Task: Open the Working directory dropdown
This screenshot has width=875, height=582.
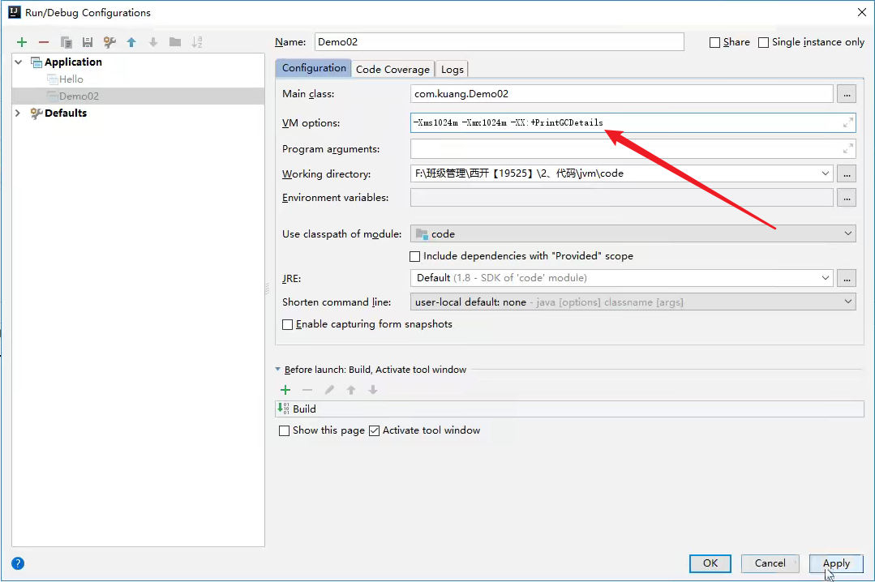Action: [x=826, y=173]
